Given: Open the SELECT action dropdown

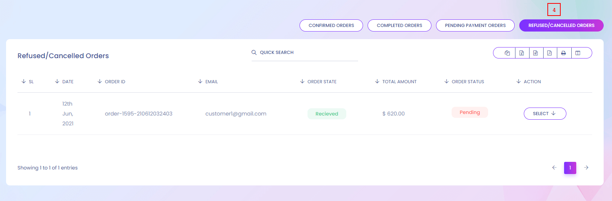Looking at the screenshot, I should click(545, 114).
